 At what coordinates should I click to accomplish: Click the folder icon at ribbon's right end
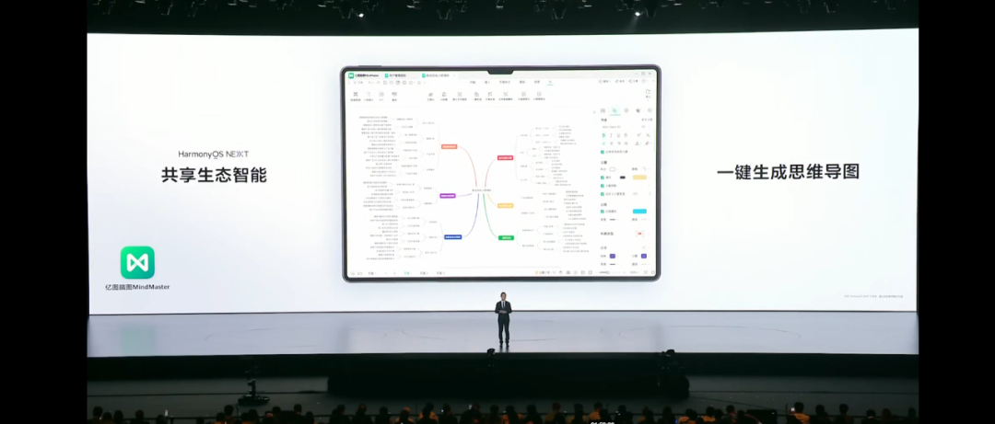point(648,93)
